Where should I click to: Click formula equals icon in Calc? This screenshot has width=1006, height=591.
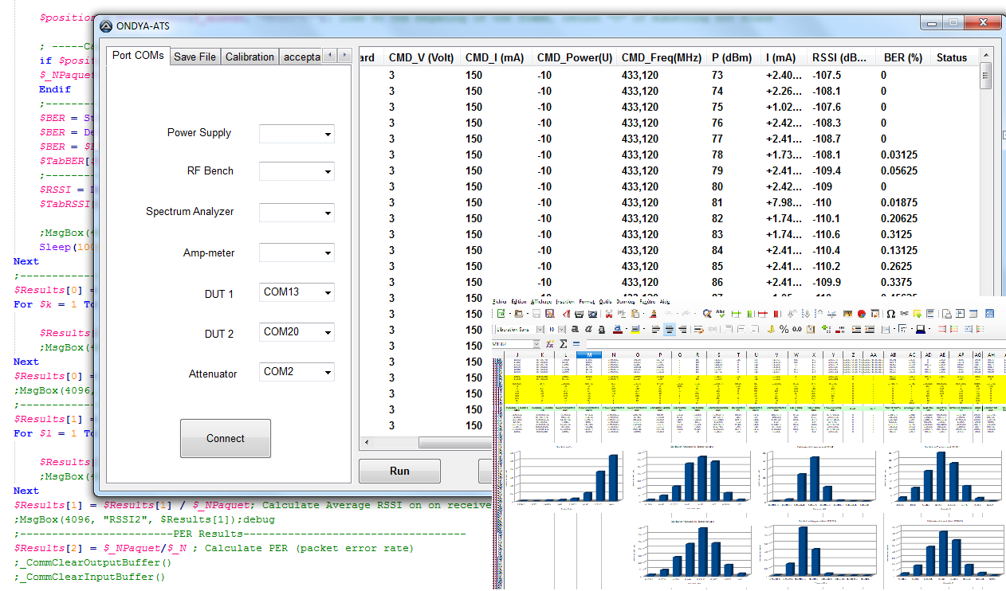(x=576, y=343)
